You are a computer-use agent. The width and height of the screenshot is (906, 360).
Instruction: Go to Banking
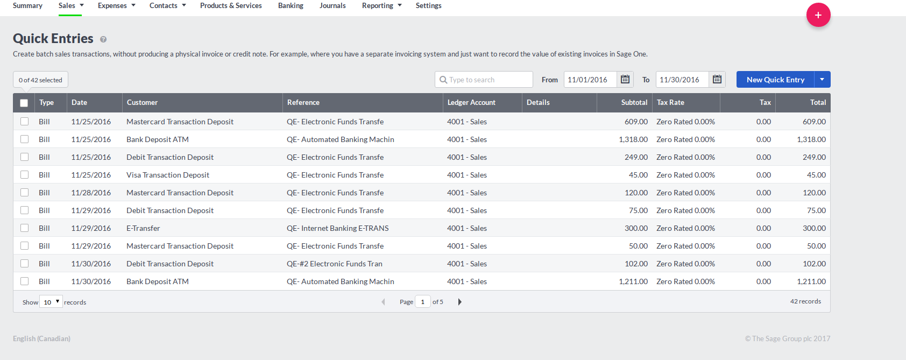coord(291,5)
